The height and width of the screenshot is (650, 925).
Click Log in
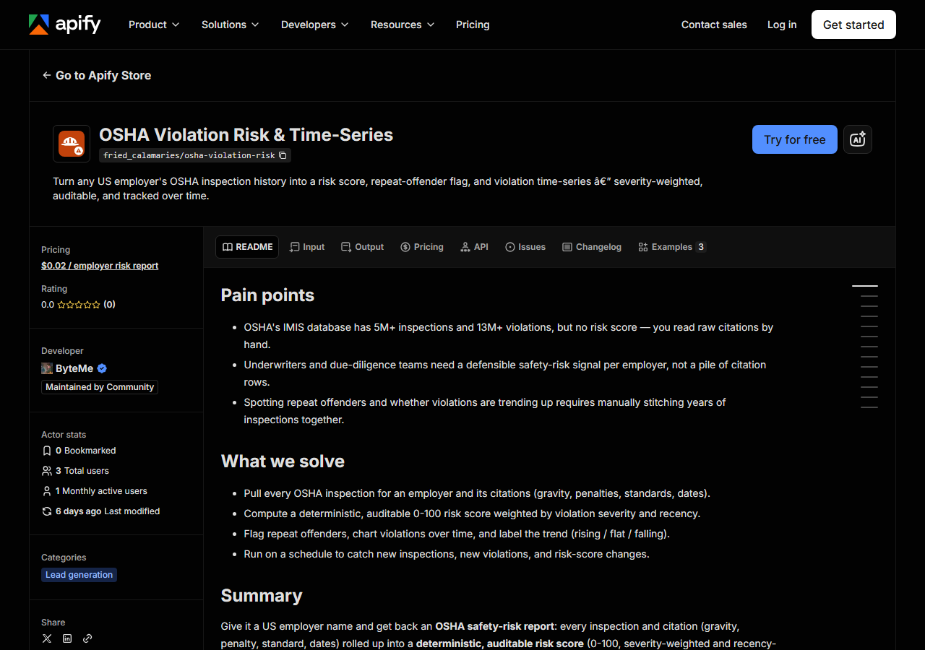pos(782,25)
